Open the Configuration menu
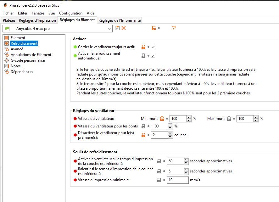The width and height of the screenshot is (279, 202). pos(71,13)
